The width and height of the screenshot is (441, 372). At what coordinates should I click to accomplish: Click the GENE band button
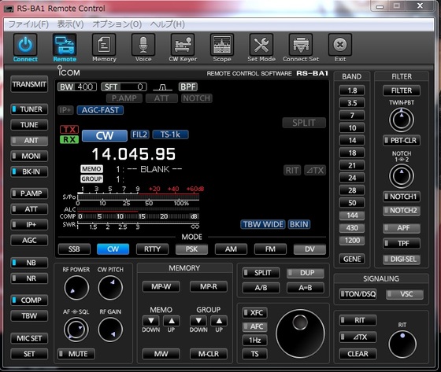pos(352,259)
